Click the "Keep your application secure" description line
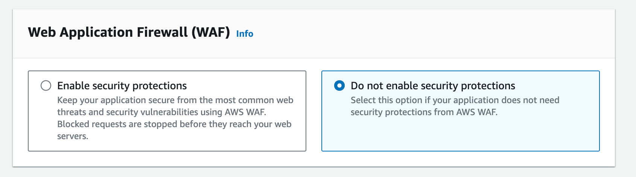This screenshot has width=636, height=177. [175, 100]
